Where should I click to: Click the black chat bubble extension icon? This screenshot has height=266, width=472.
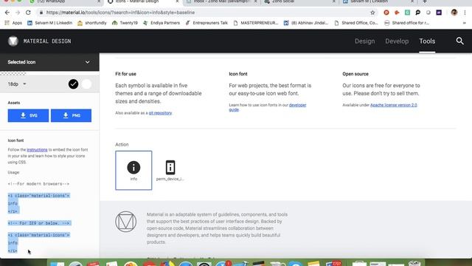(x=418, y=13)
